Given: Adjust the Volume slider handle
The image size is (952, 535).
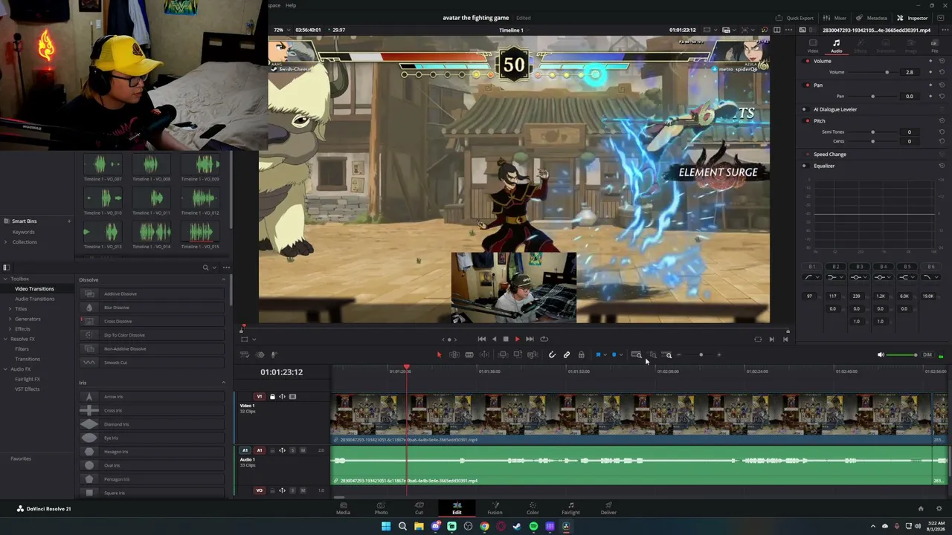Looking at the screenshot, I should 887,72.
